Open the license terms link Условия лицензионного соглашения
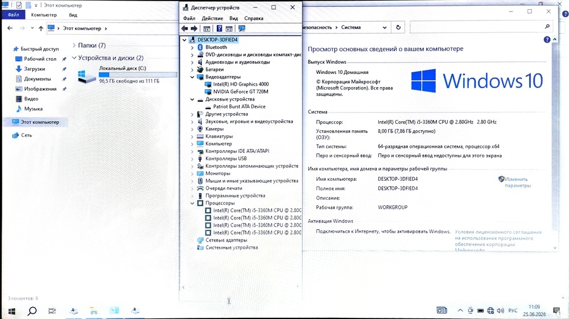The height and width of the screenshot is (319, 569). coord(498,241)
